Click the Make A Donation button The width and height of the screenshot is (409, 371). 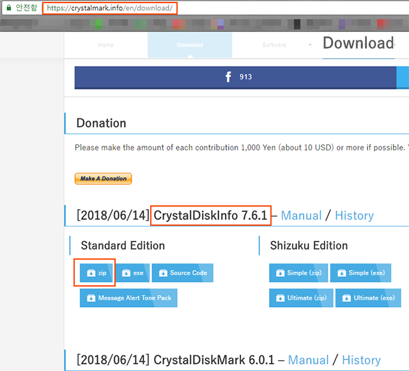tap(104, 178)
